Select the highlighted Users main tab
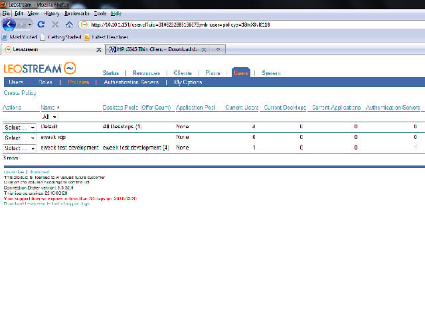The width and height of the screenshot is (425, 319). pyautogui.click(x=241, y=72)
